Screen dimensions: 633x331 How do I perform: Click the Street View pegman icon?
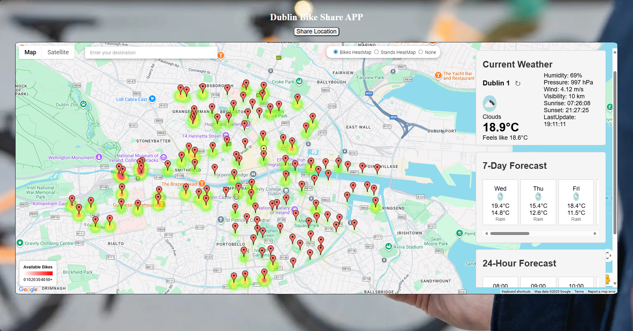point(608,279)
